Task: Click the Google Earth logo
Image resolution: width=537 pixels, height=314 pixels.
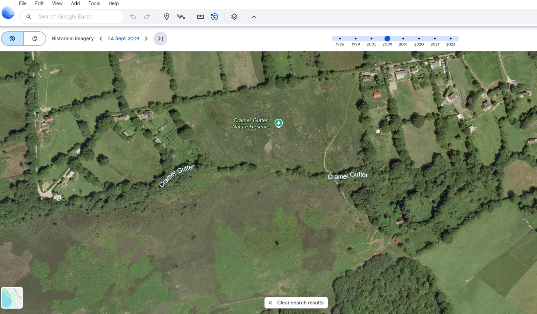Action: (x=8, y=13)
